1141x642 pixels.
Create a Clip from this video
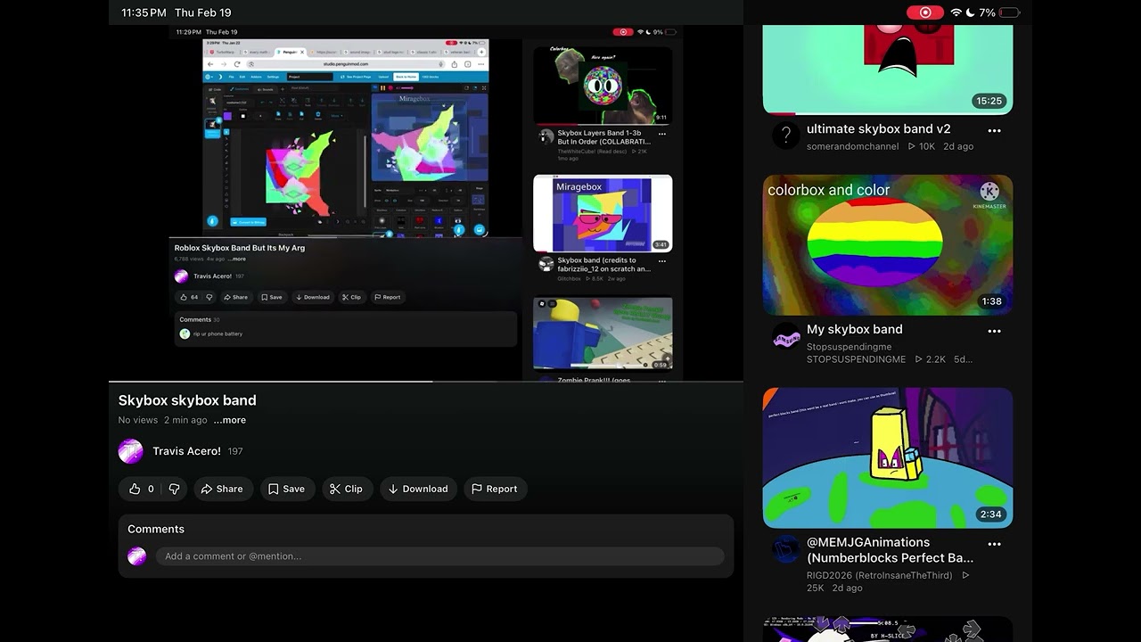[x=346, y=489]
